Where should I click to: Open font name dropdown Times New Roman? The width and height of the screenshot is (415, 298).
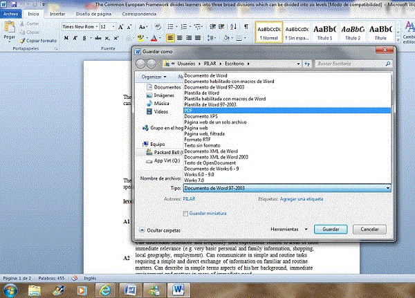97,27
